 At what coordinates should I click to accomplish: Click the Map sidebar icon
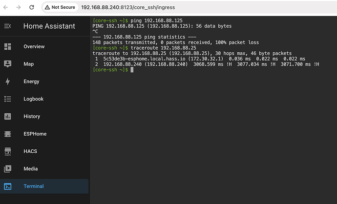7,64
